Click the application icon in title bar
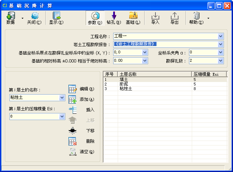The height and width of the screenshot is (172, 233). point(5,6)
